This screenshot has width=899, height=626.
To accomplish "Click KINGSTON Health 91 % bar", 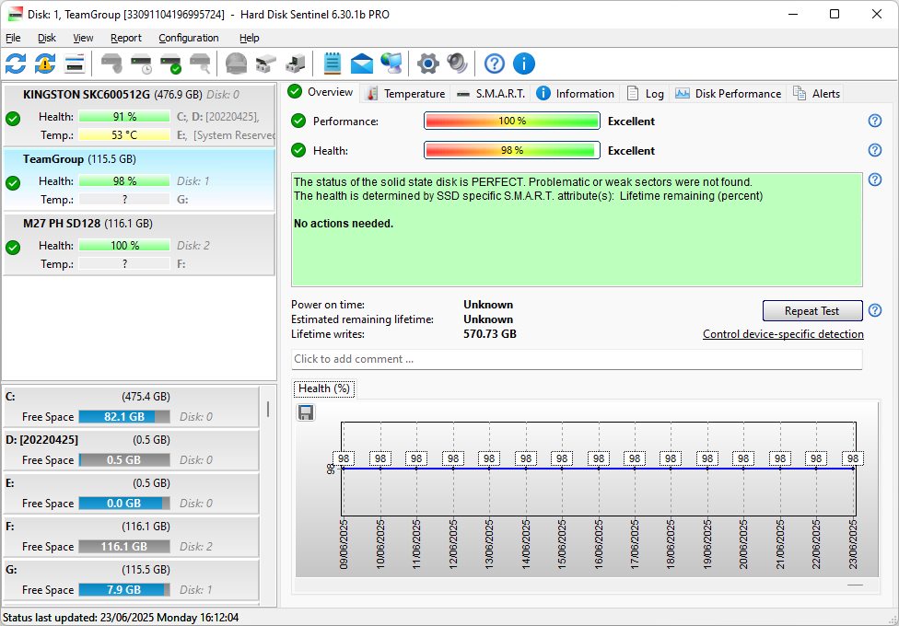I will pos(124,117).
